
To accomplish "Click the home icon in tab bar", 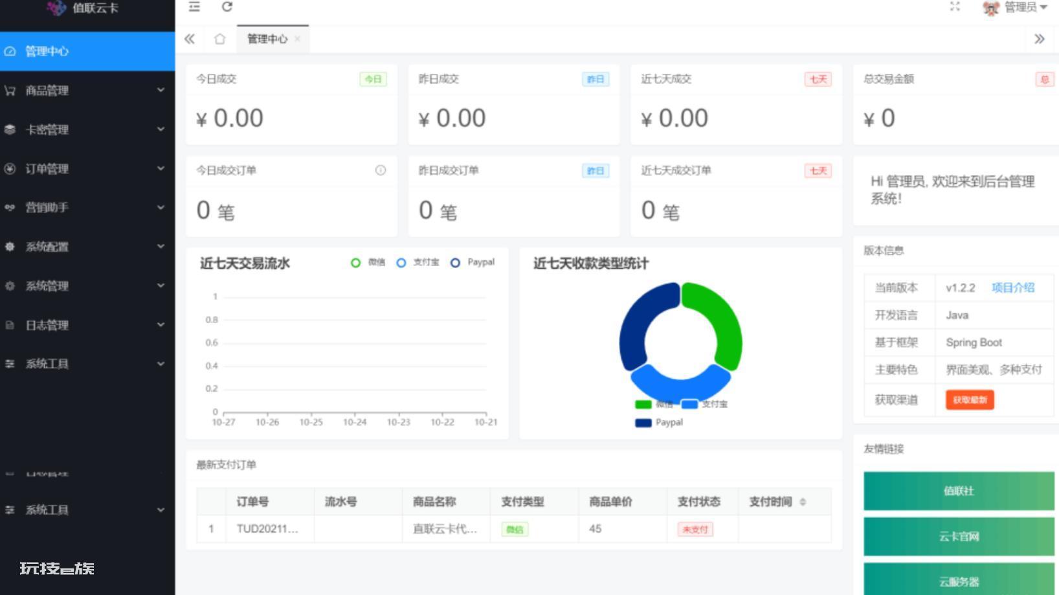I will tap(220, 39).
